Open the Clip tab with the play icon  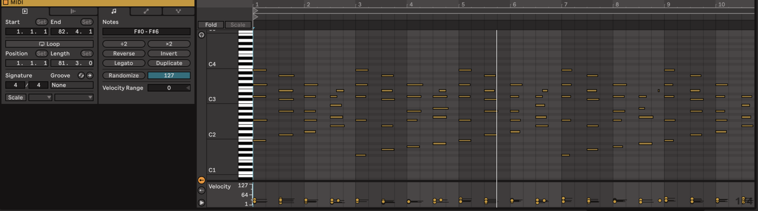pyautogui.click(x=25, y=11)
